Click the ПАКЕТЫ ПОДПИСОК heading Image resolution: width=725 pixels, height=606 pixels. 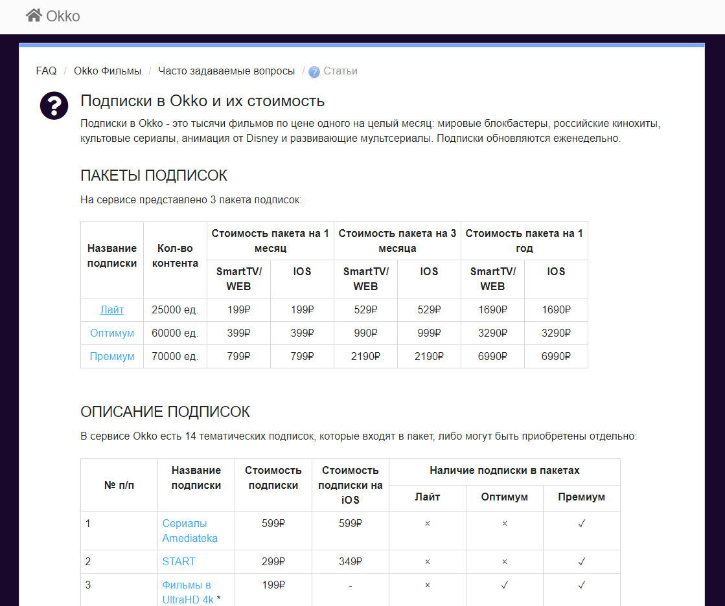(x=154, y=175)
